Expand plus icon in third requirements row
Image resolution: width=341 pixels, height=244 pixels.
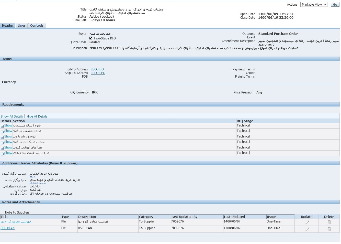click(x=2, y=137)
